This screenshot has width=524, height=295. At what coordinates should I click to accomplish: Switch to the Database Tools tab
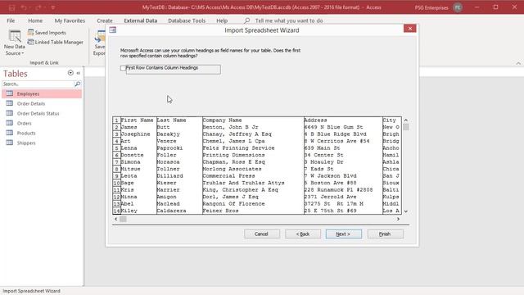point(187,20)
